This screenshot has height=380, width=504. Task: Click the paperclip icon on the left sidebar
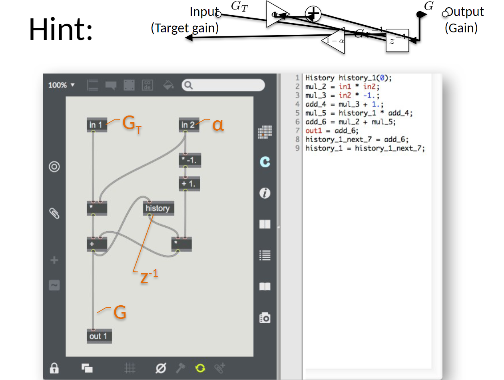pyautogui.click(x=55, y=213)
